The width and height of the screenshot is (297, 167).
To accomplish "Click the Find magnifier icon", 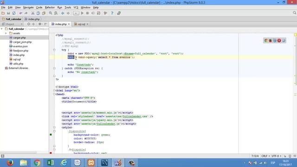I will tap(51, 13).
